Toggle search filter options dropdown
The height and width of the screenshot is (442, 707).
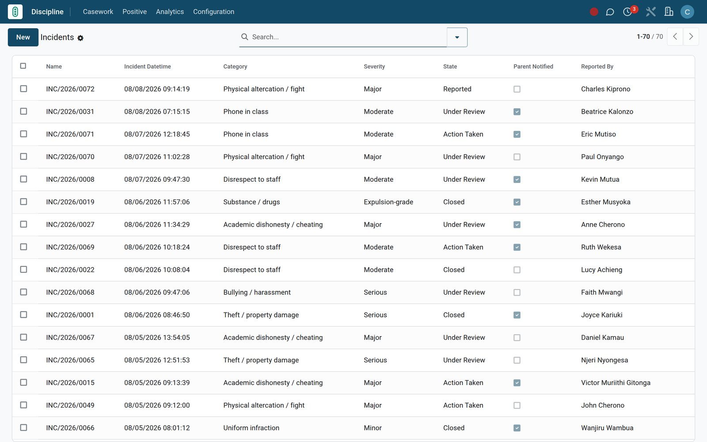(x=457, y=37)
